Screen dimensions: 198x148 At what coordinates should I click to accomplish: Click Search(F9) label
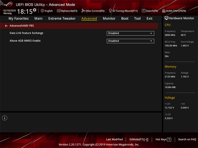click(152, 11)
